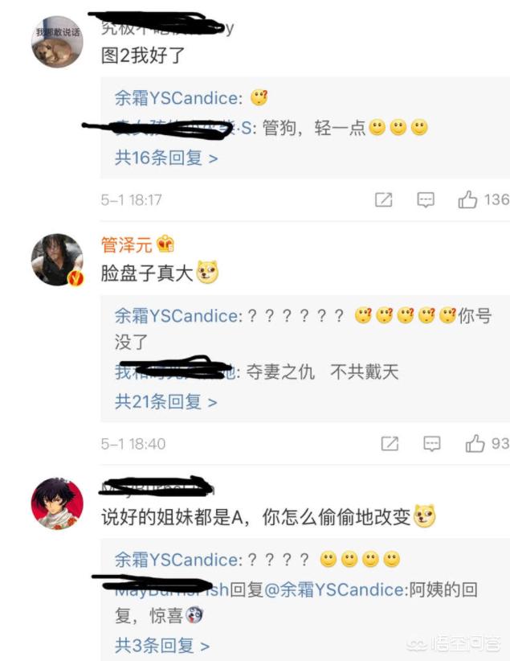Image resolution: width=510 pixels, height=661 pixels.
Task: Like the comment posted at 5-1 18:17
Action: click(x=467, y=199)
